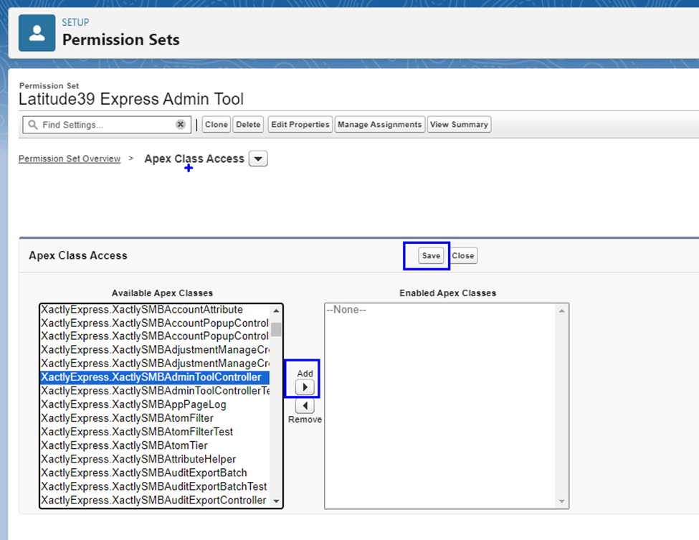Screen dimensions: 699x540
Task: Select XactlyExpress.XactlySMBAccountAttribute in available list
Action: tap(155, 310)
